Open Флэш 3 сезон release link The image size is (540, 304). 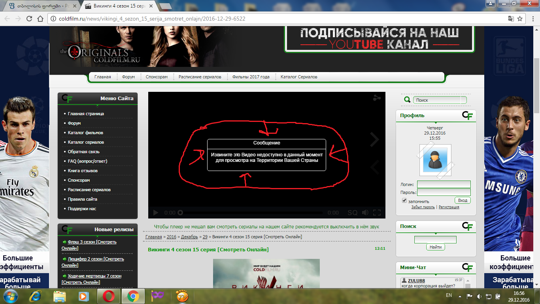[89, 245]
